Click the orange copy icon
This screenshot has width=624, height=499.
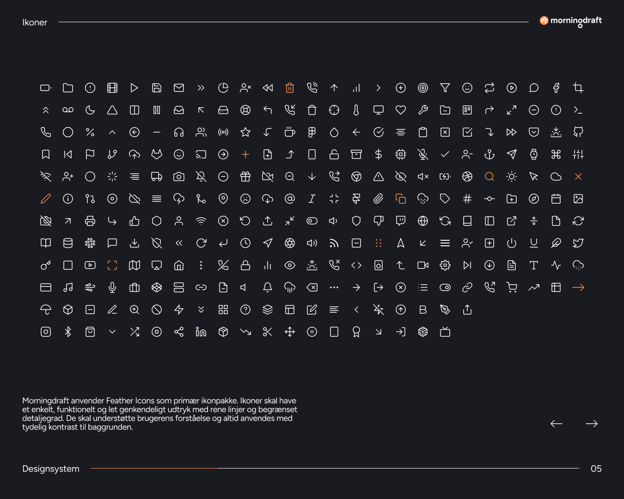coord(401,199)
